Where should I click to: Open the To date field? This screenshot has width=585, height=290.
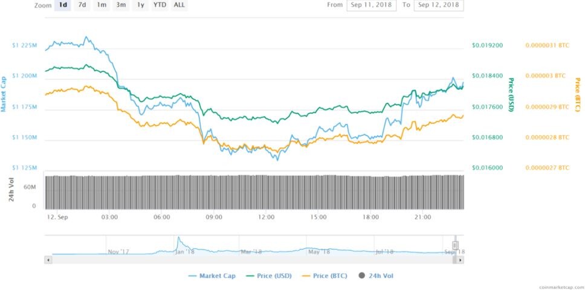(439, 5)
